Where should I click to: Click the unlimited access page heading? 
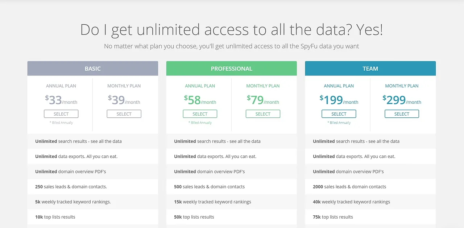point(232,29)
